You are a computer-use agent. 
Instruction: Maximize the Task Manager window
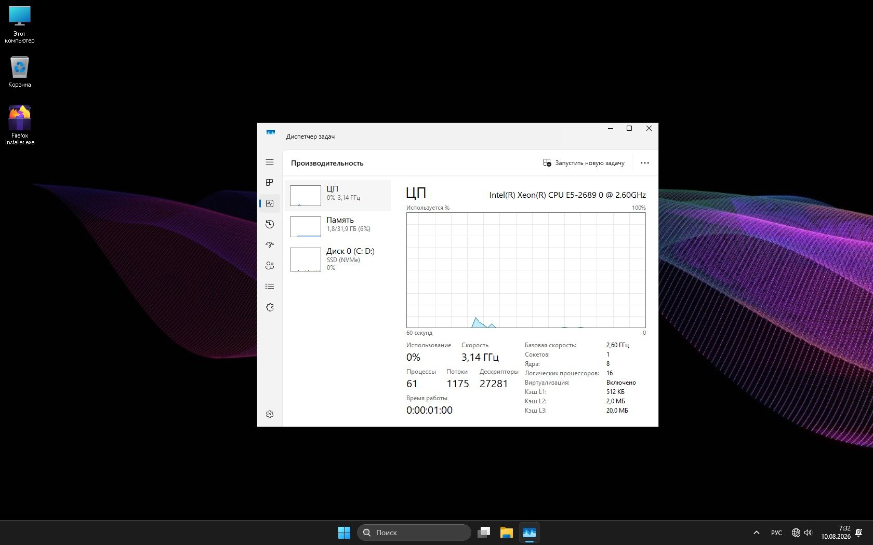pos(629,128)
